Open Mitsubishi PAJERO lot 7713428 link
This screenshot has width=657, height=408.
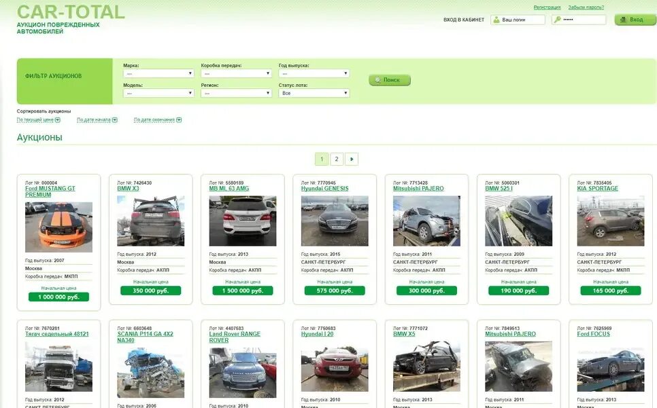418,189
